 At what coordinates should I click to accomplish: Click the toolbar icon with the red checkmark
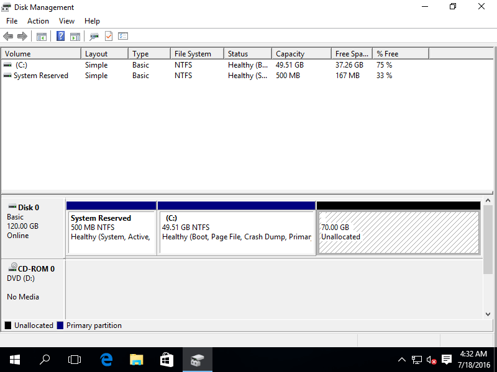click(109, 37)
